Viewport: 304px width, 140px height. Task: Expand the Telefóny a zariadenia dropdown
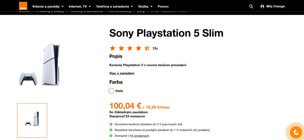(115, 7)
